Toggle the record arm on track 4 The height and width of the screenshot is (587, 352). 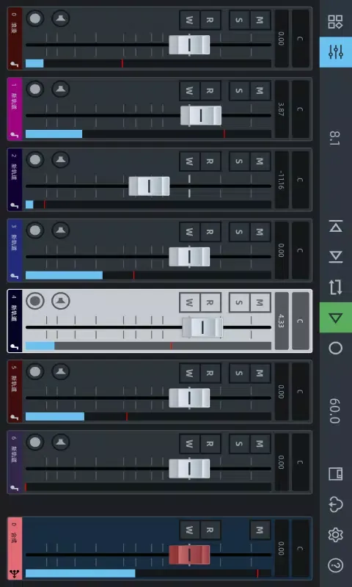coord(35,301)
